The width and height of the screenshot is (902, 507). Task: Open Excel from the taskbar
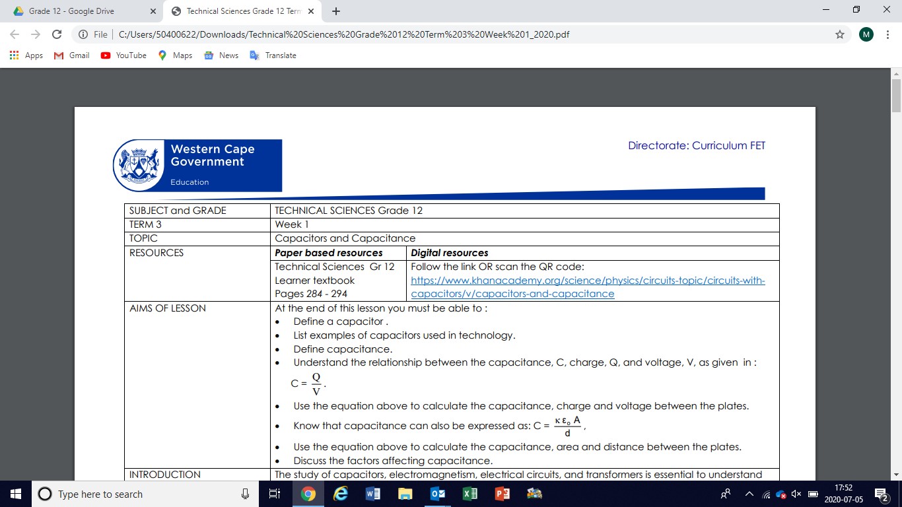[x=469, y=494]
